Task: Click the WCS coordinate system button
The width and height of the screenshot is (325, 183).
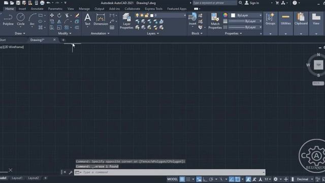Action: point(318,83)
